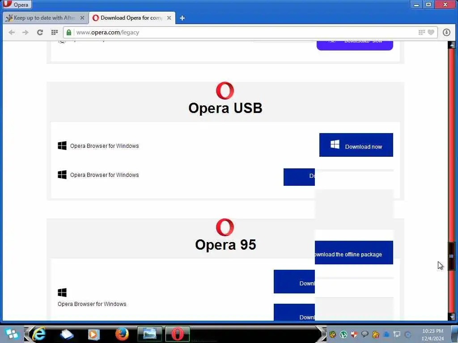Click the taskbar clock showing 10:23 PM
The width and height of the screenshot is (458, 343).
coord(433,331)
